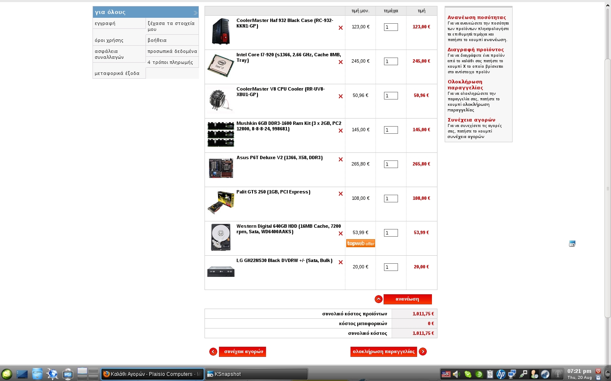The image size is (611, 381).
Task: Open the file manager icon in taskbar
Action: click(37, 374)
